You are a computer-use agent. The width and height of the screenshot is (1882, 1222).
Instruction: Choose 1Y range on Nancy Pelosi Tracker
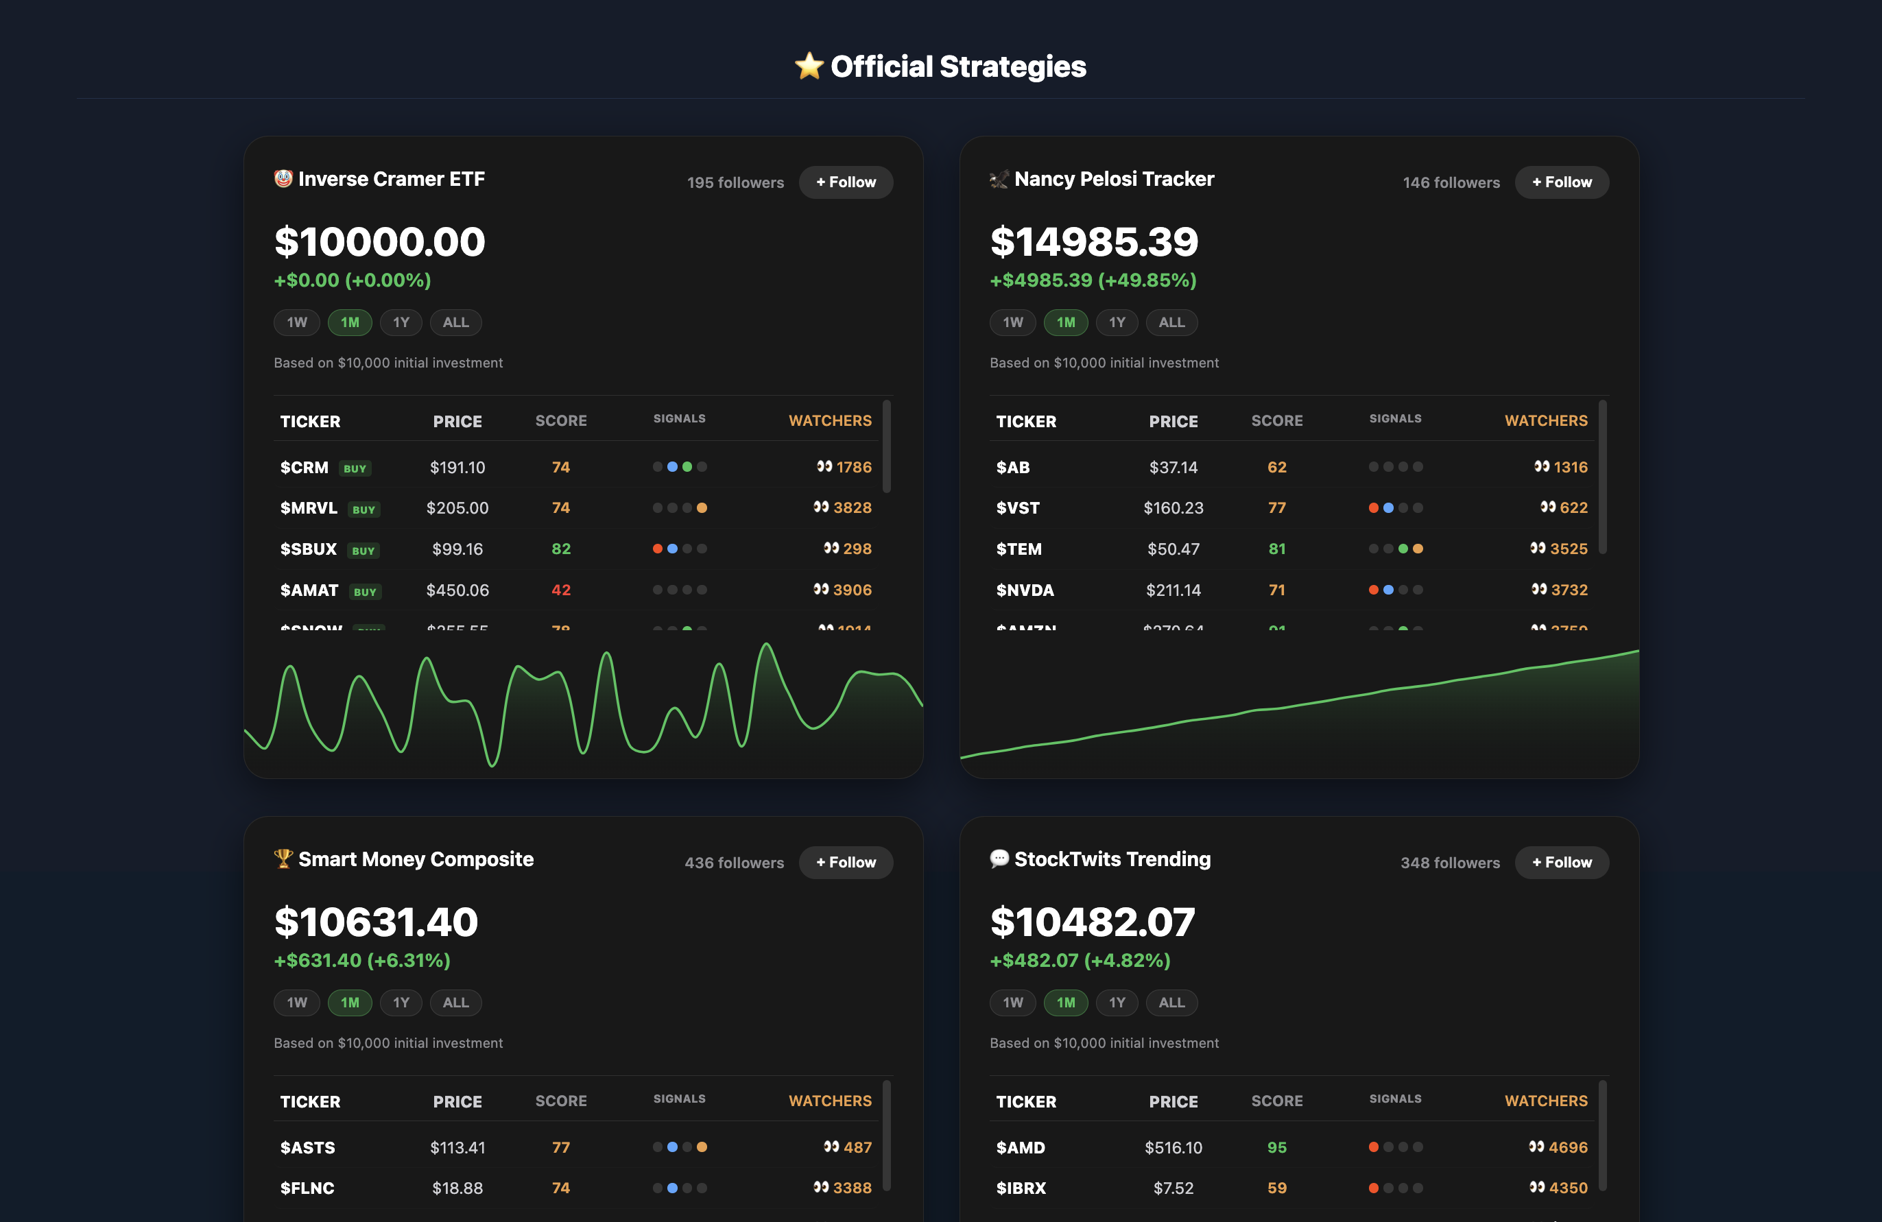pyautogui.click(x=1117, y=322)
